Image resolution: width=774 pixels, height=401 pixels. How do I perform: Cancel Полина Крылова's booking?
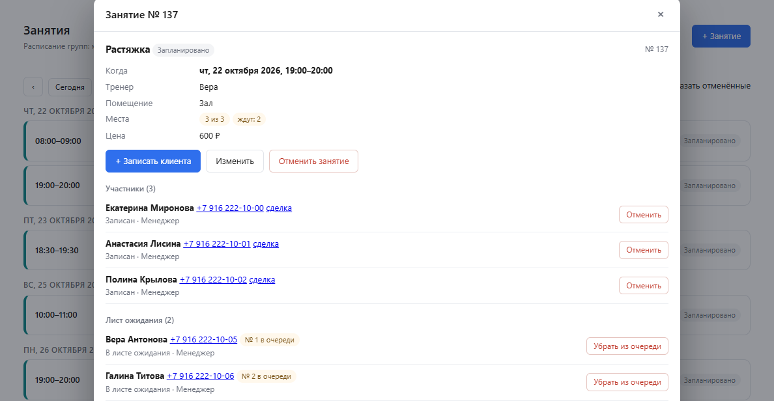tap(644, 286)
